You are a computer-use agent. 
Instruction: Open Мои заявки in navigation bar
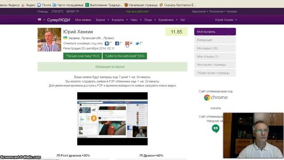[83, 20]
